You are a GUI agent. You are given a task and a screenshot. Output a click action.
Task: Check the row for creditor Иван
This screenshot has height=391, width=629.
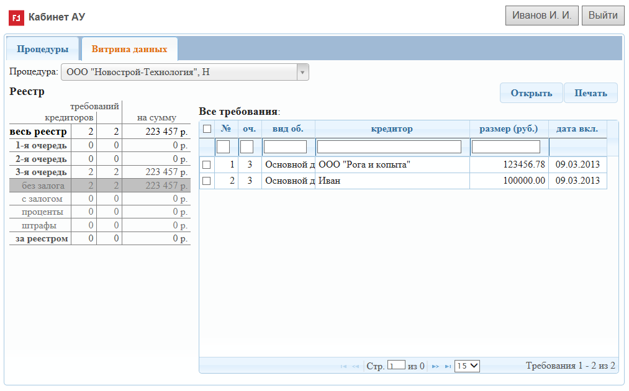coord(207,181)
